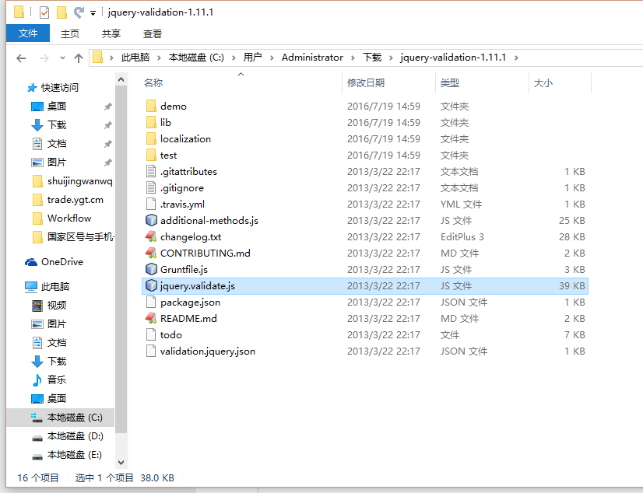The width and height of the screenshot is (643, 493).
Task: Open OneDrive in navigation pane
Action: click(x=62, y=261)
